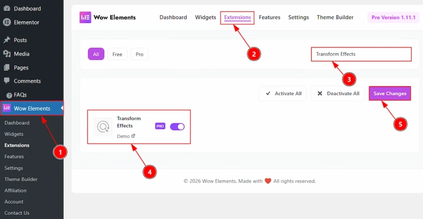Screen dimensions: 423x219
Task: Go to Media in the sidebar
Action: coord(21,54)
